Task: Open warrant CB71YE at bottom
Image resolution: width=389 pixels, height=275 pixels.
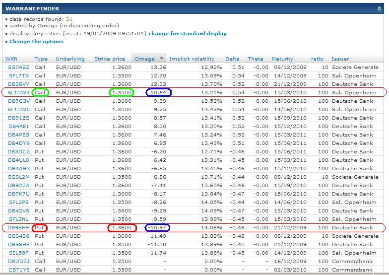Action: click(19, 270)
